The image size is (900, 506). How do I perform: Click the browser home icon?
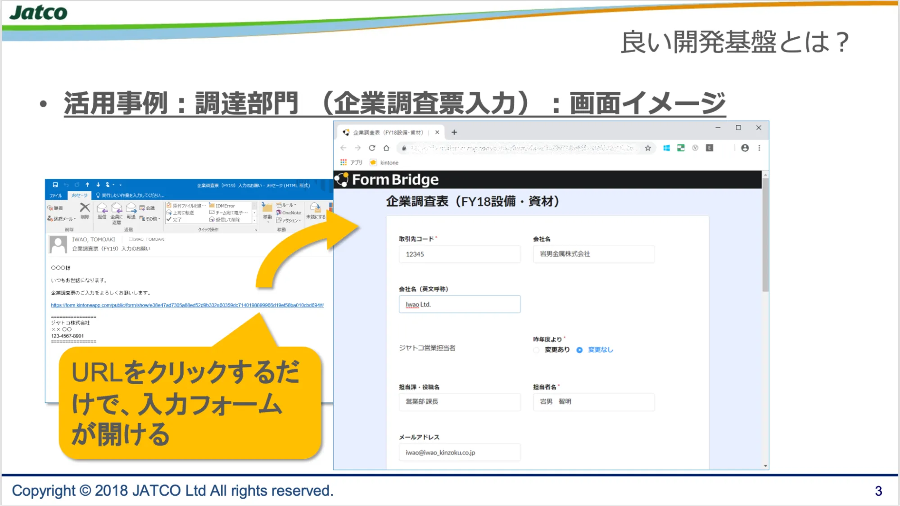click(386, 148)
